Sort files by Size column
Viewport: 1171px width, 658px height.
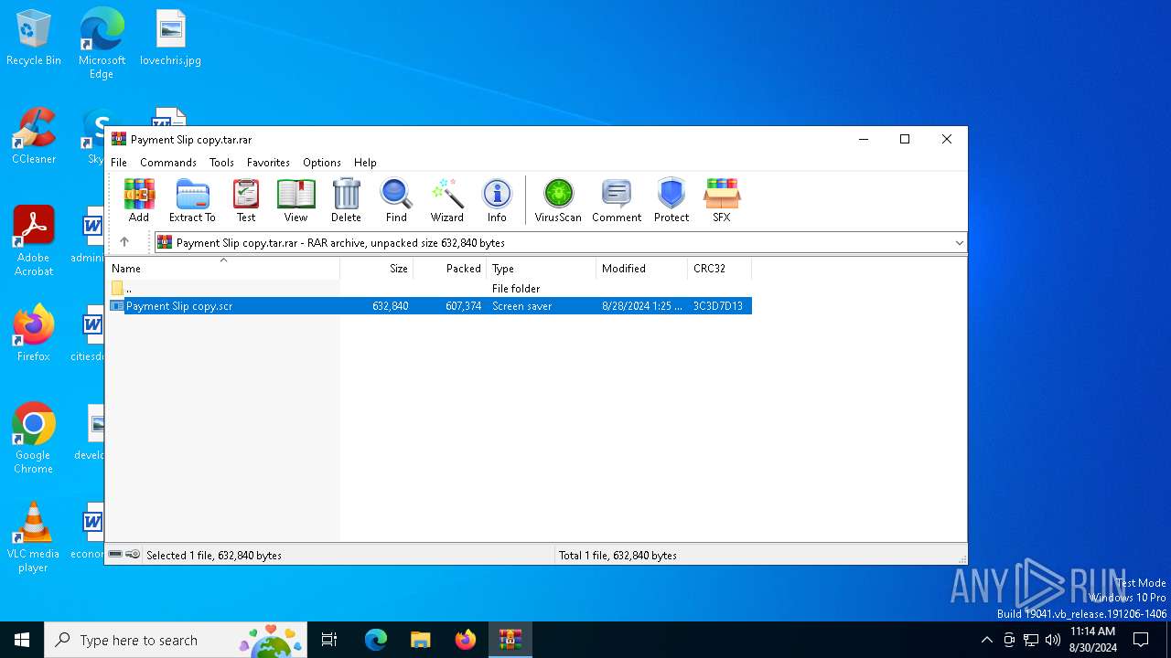coord(376,269)
